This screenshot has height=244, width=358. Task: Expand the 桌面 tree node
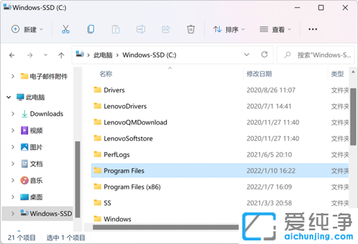[x=13, y=197]
